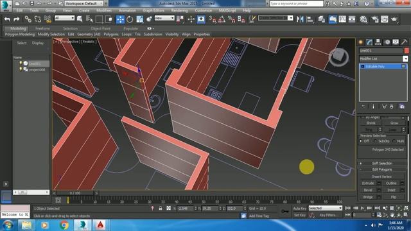411x231 pixels.
Task: Activate the Select and Scale tool
Action: [140, 19]
